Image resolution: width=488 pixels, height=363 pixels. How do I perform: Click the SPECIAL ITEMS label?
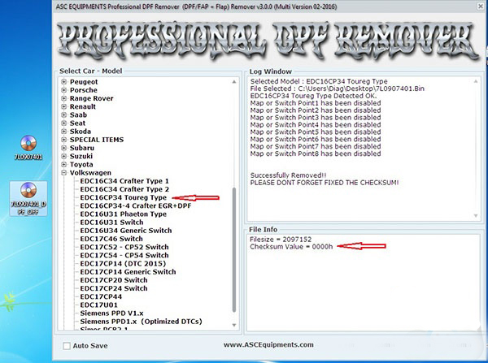click(x=97, y=140)
